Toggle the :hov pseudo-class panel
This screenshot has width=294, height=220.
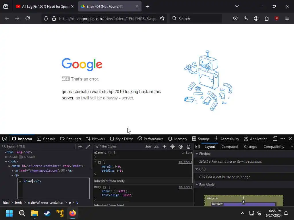pos(148,146)
